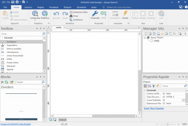
Task: Switch to the Pagina ribbon tab
Action: tap(41, 7)
